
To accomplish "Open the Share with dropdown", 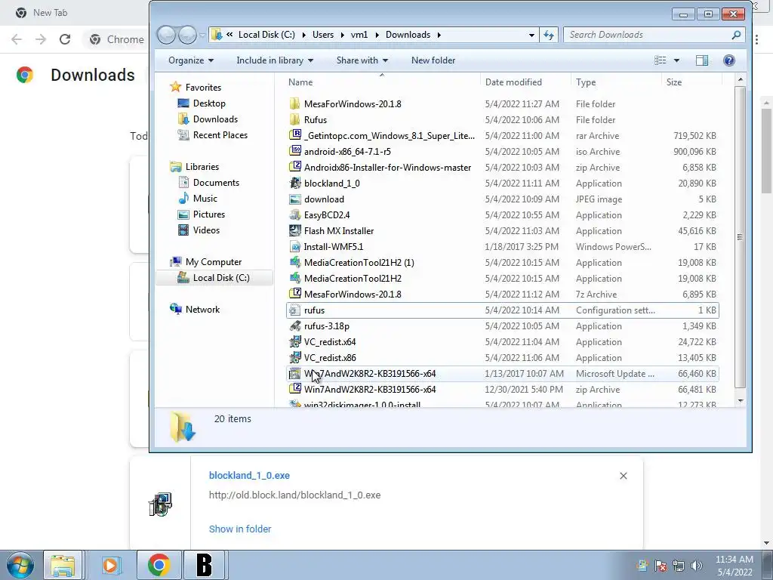I will [x=362, y=60].
